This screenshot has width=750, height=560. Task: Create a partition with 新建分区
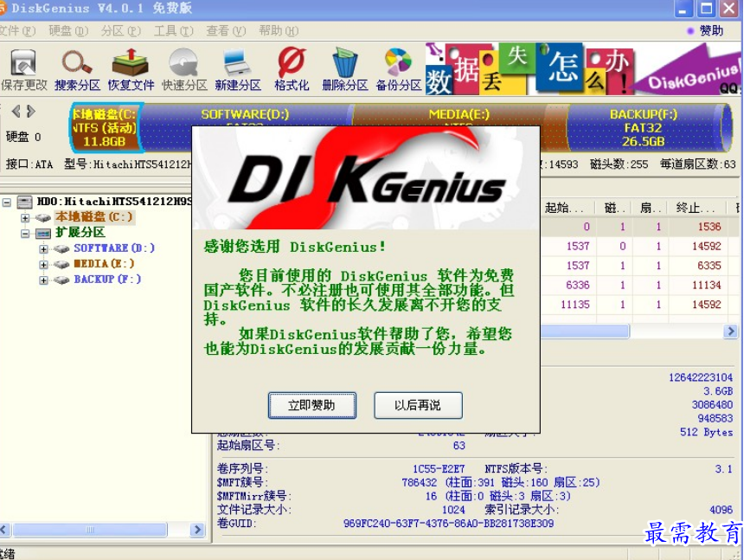[x=238, y=70]
